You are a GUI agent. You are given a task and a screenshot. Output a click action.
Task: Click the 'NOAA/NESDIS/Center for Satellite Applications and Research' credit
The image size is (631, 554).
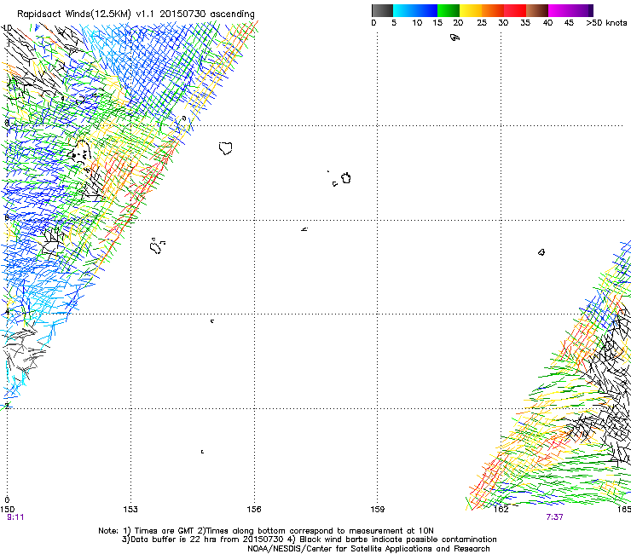(368, 549)
